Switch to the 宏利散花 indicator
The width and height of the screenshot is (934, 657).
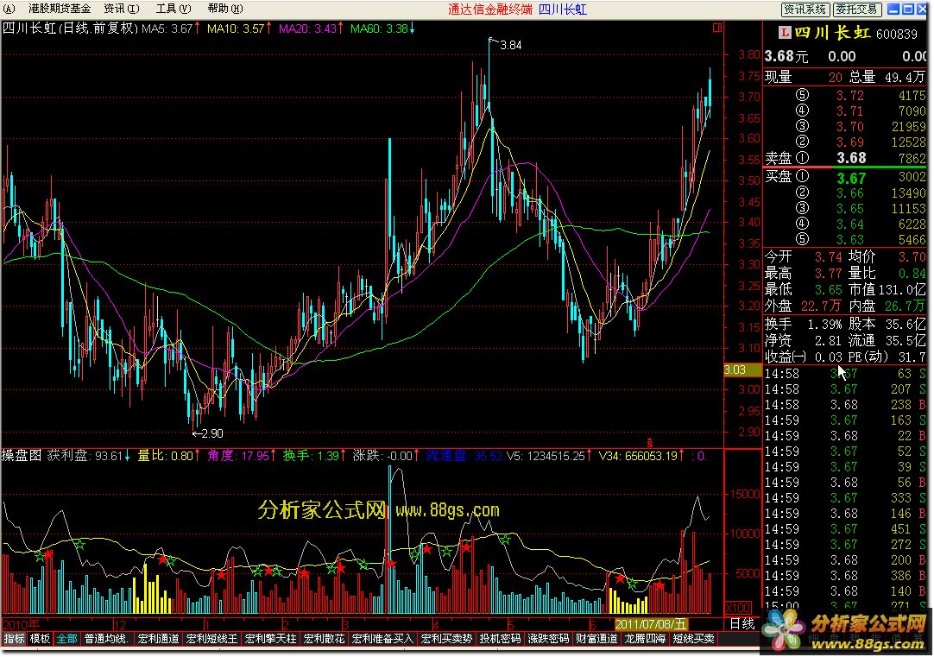tap(324, 639)
